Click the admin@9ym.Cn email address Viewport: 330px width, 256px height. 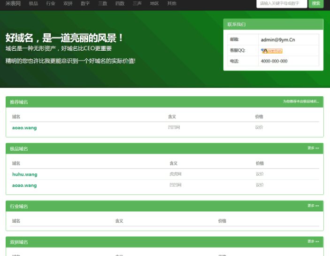(x=278, y=40)
